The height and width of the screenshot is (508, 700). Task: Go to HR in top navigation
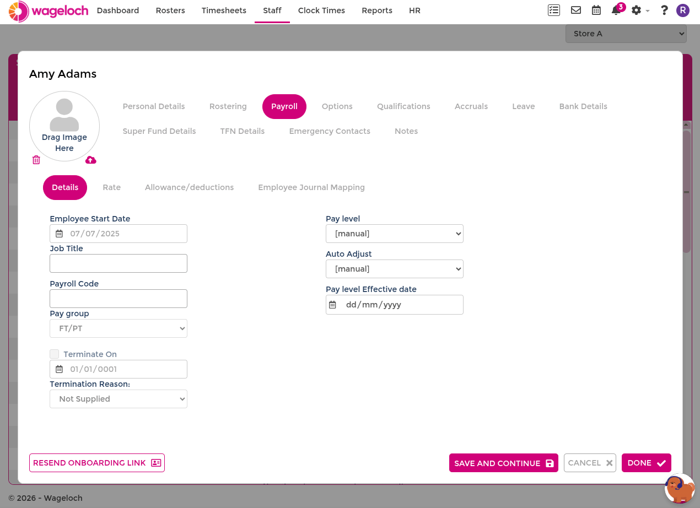415,10
